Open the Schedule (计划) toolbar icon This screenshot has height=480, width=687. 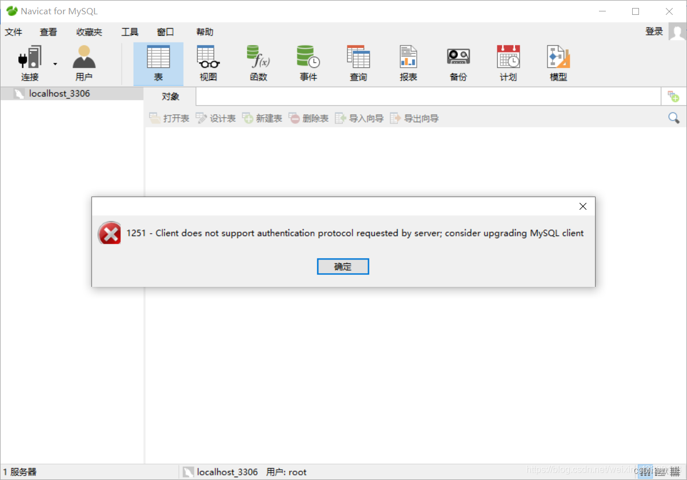tap(508, 63)
